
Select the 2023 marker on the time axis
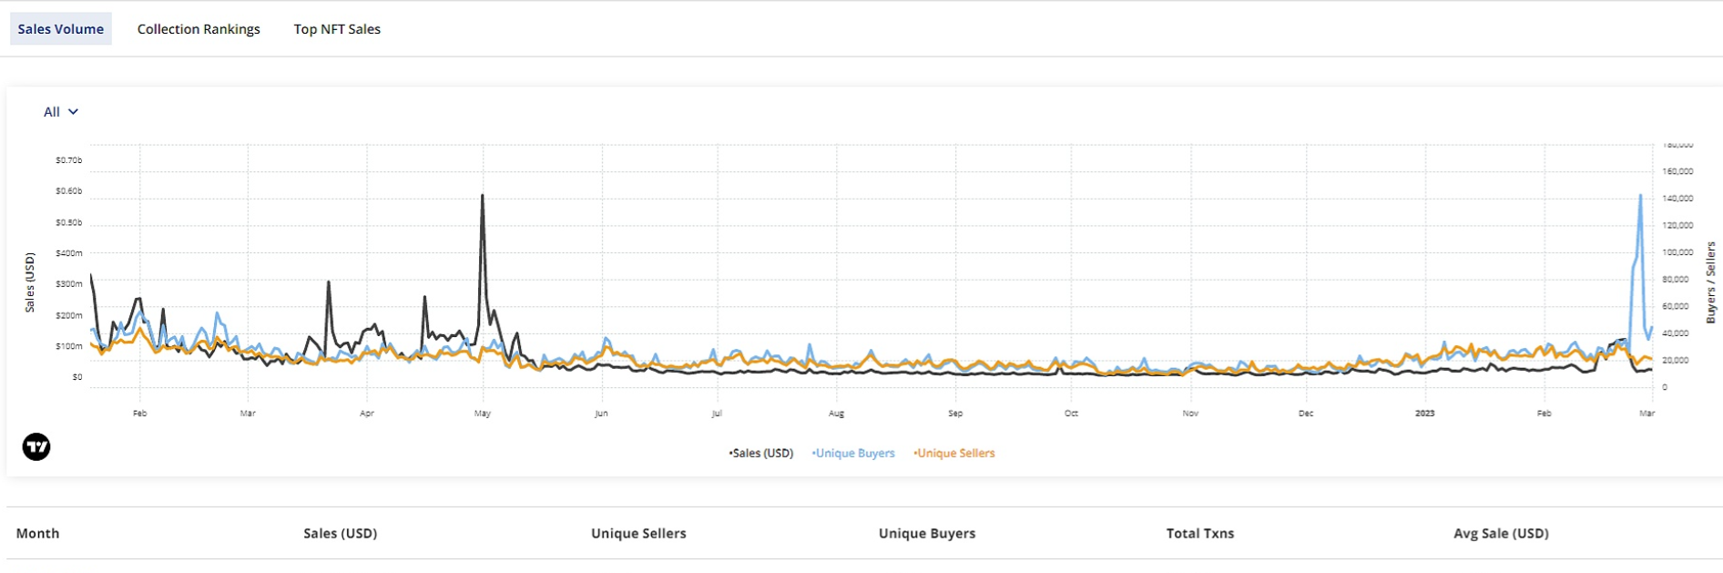point(1424,414)
